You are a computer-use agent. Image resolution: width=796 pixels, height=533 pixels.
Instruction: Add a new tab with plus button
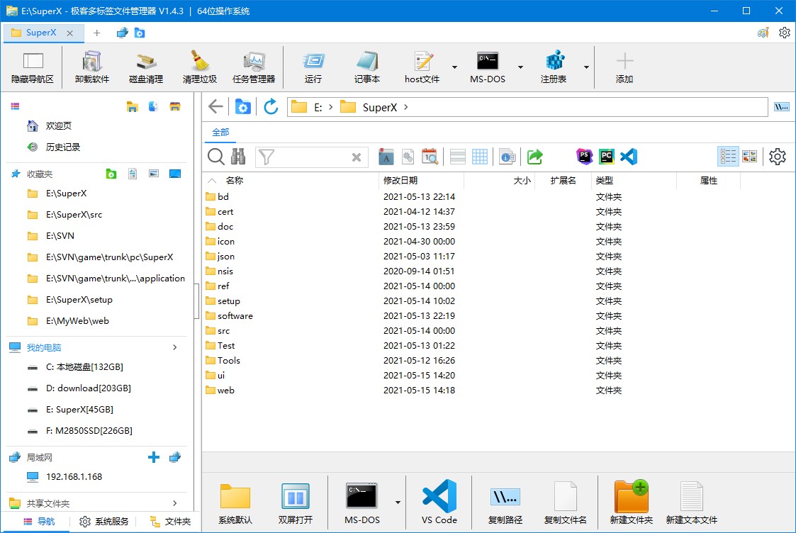pyautogui.click(x=96, y=33)
